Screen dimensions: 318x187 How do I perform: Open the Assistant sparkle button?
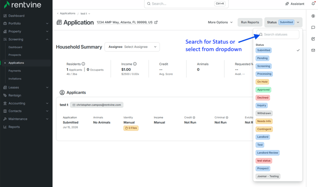[x=295, y=4]
